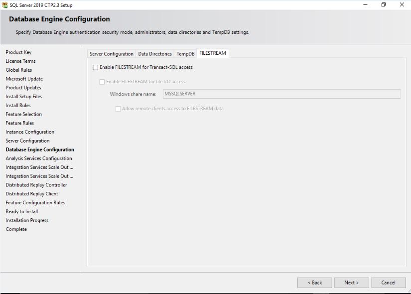Click Install Setup Files step
411x294 pixels.
(23, 97)
